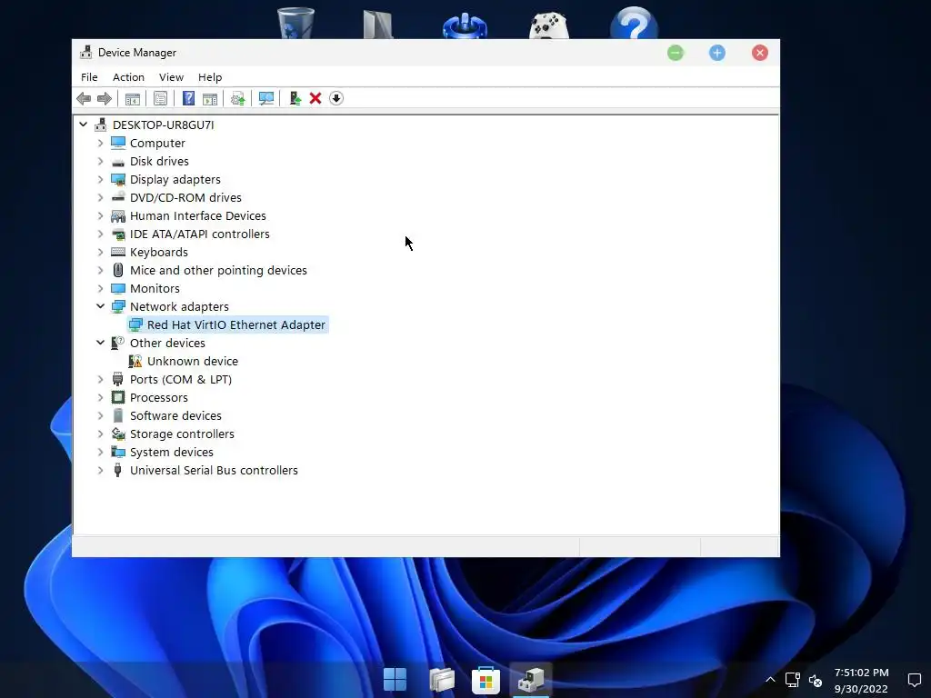Toggle the Show/Hide Action Pane toolbar icon
The width and height of the screenshot is (931, 698).
pos(210,98)
